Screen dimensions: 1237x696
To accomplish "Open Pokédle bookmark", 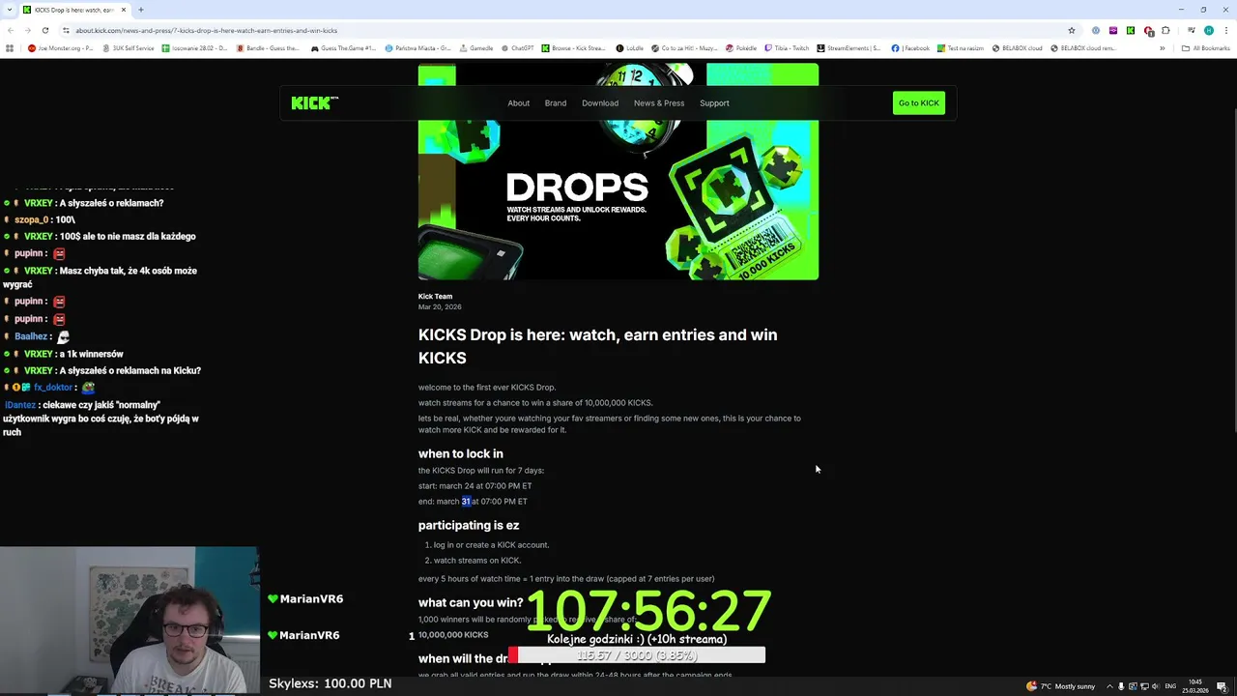I will (739, 48).
